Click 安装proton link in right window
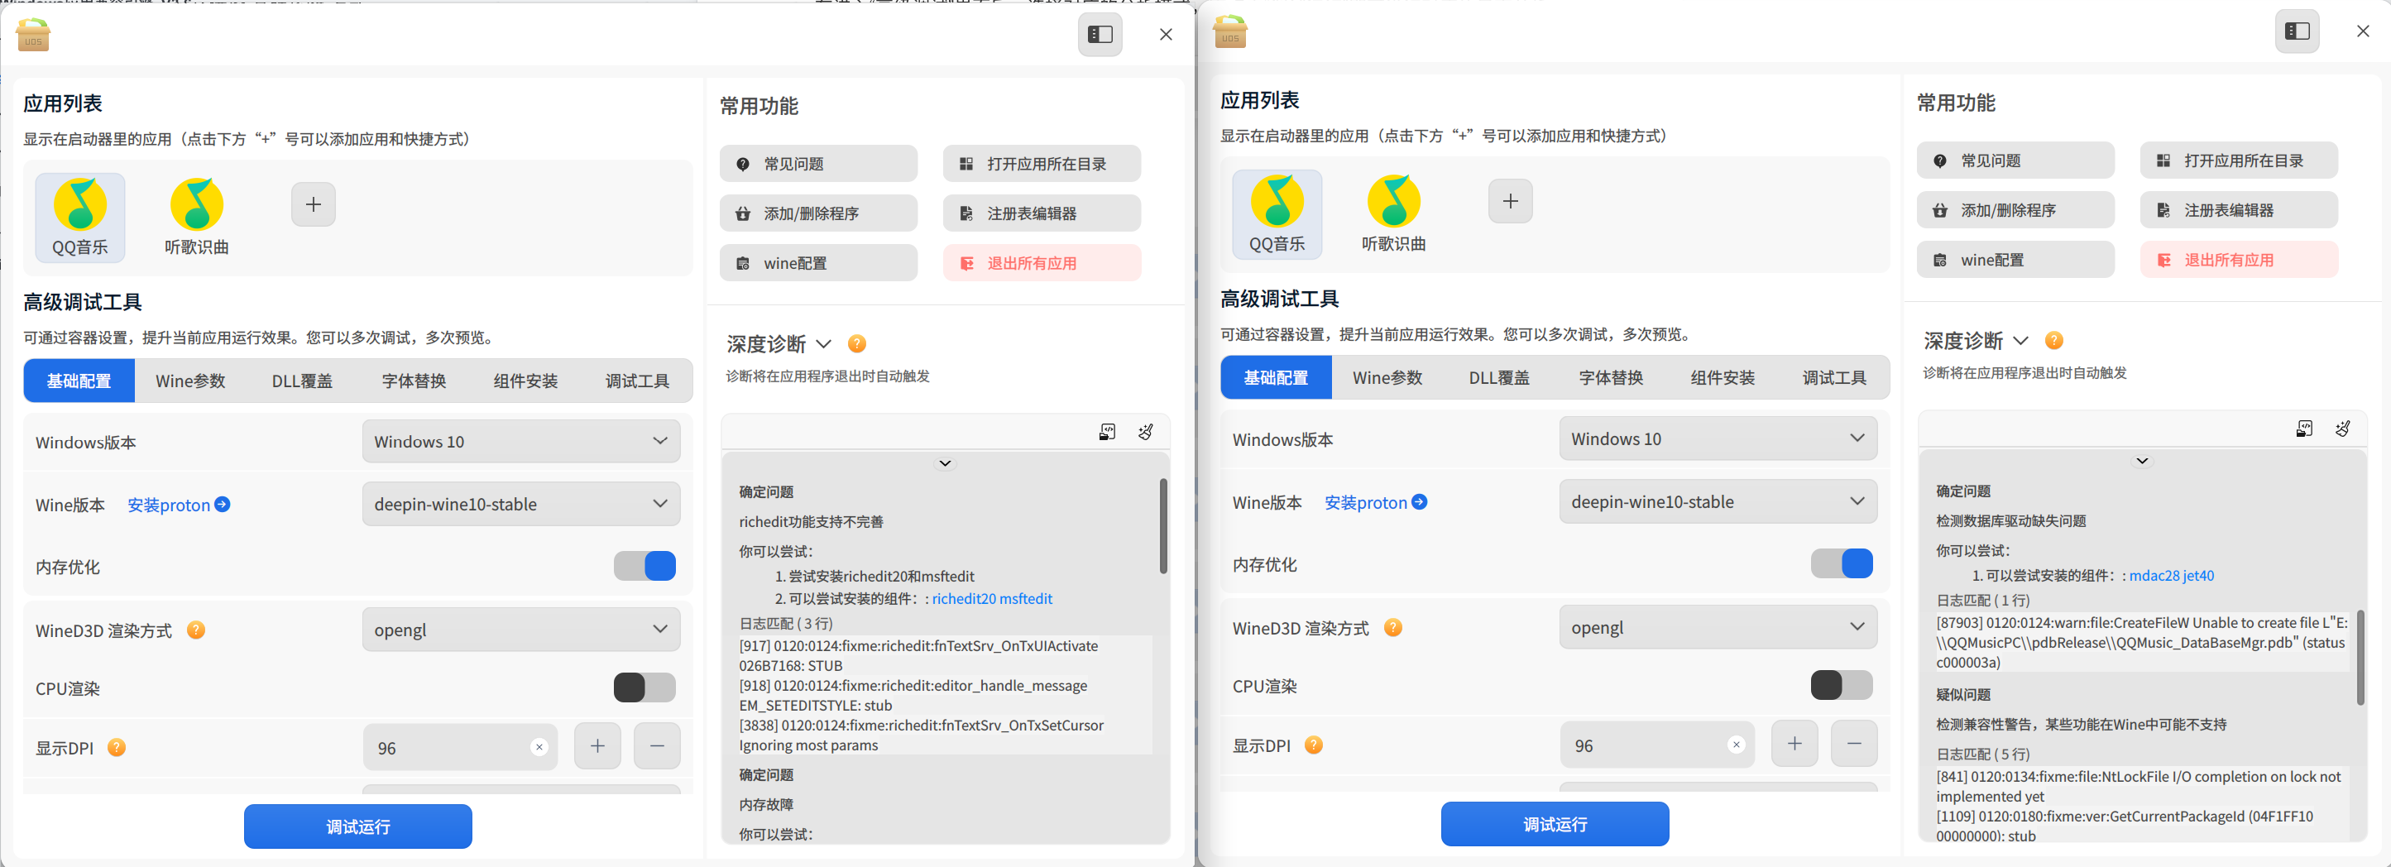2391x867 pixels. click(x=1377, y=501)
